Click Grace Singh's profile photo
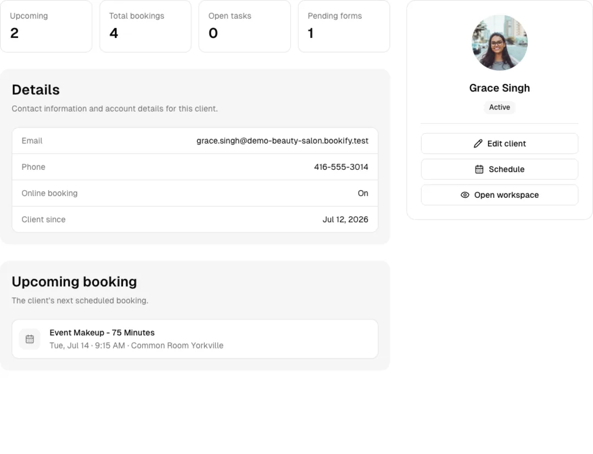Screen dimensions: 593x454 [x=500, y=43]
